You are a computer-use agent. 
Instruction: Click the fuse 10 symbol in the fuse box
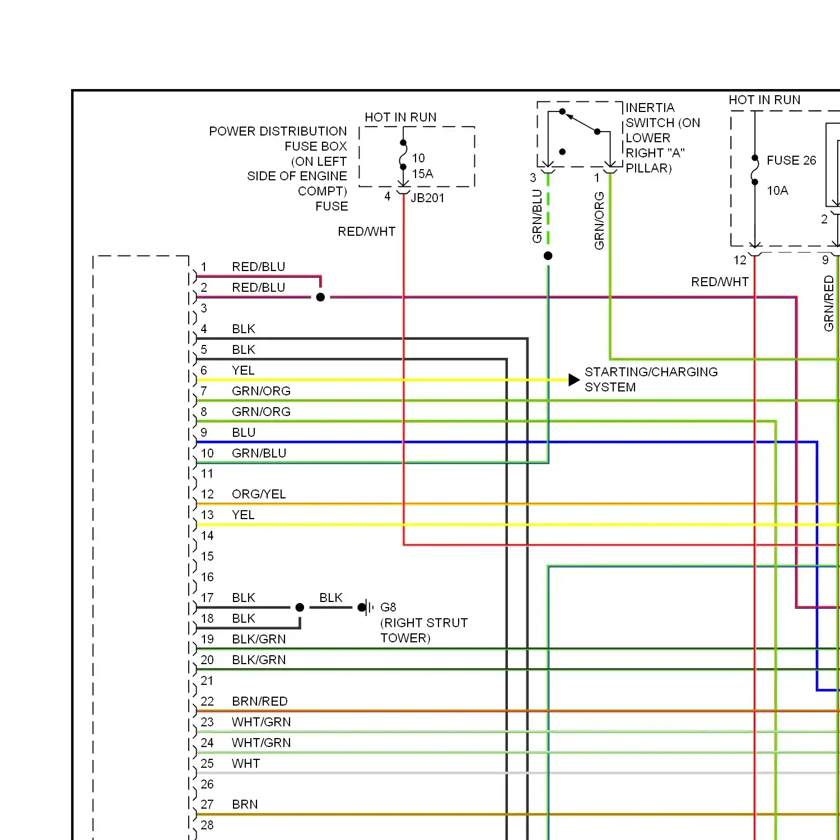403,155
